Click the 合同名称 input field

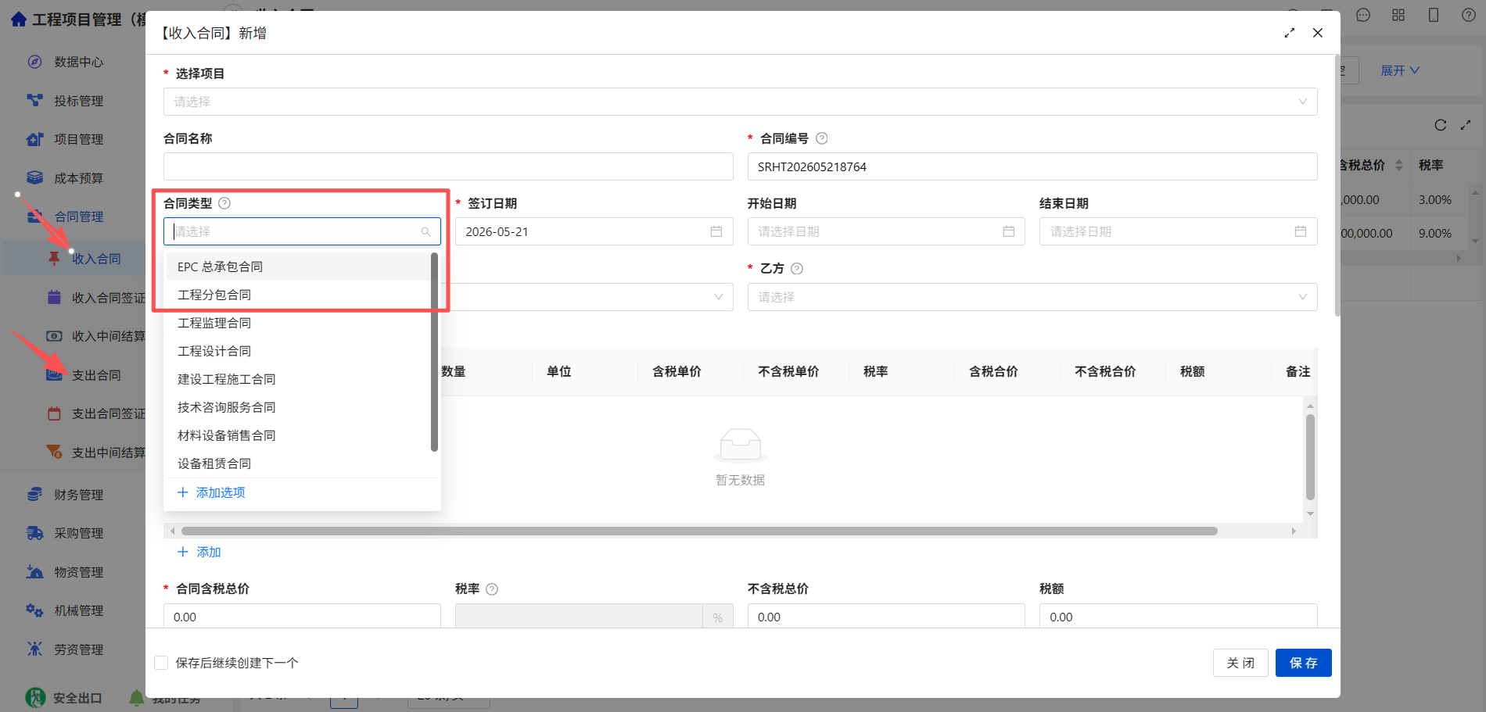pyautogui.click(x=448, y=166)
